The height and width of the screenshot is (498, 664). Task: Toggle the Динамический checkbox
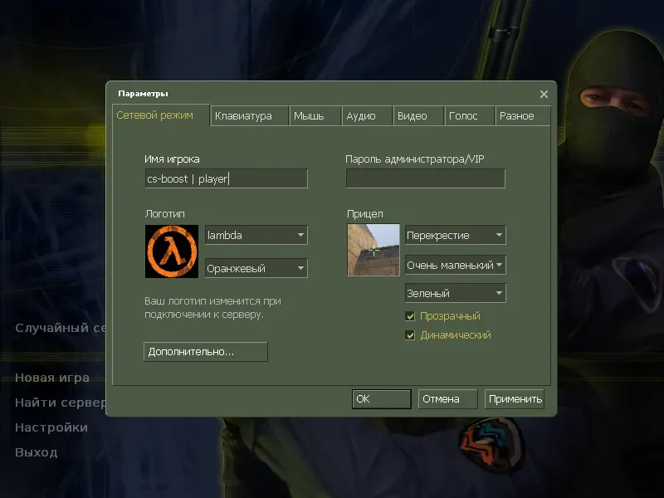(410, 335)
